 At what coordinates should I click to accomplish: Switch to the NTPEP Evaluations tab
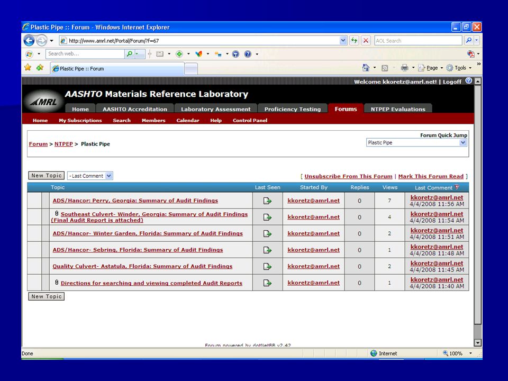(398, 109)
